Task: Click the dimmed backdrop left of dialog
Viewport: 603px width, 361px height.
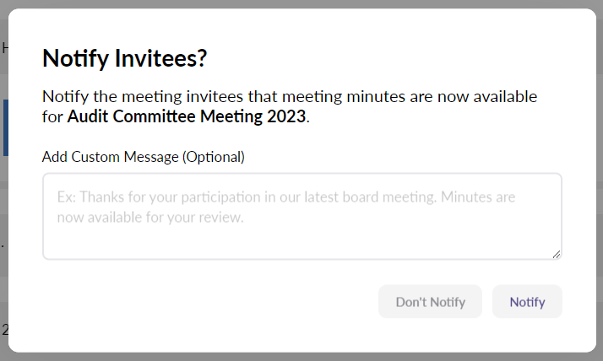Action: coord(3,211)
